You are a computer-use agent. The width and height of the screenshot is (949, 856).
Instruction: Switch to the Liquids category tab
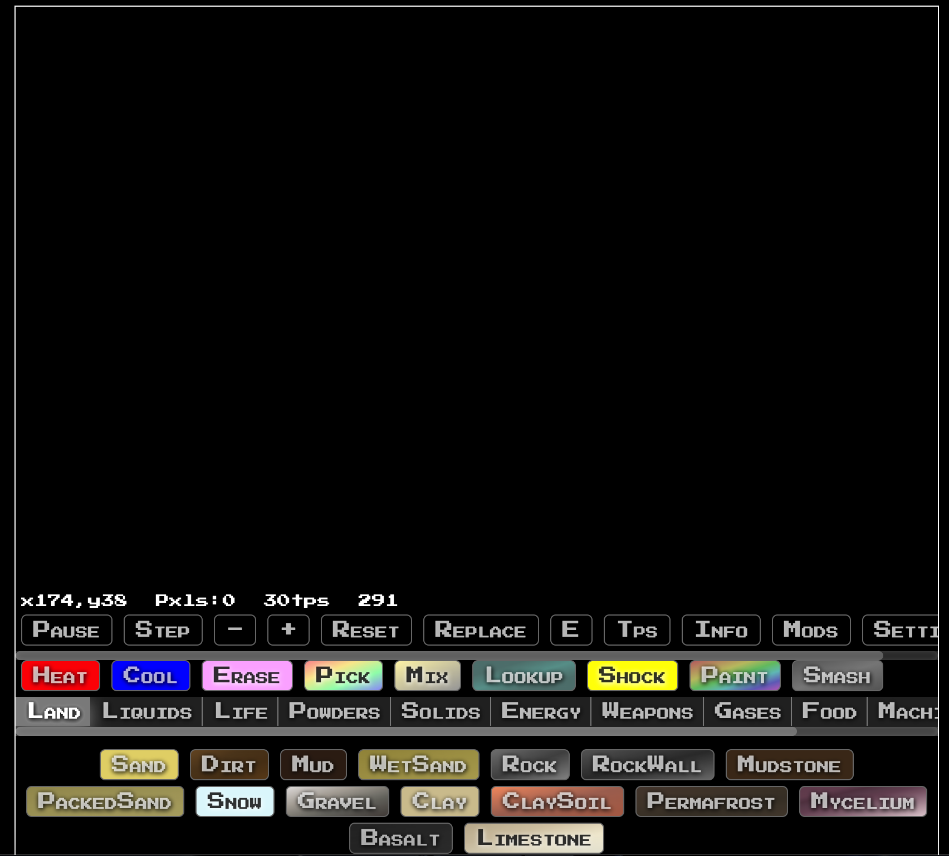(148, 712)
